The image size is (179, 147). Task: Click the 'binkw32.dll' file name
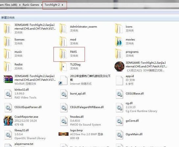22,90
